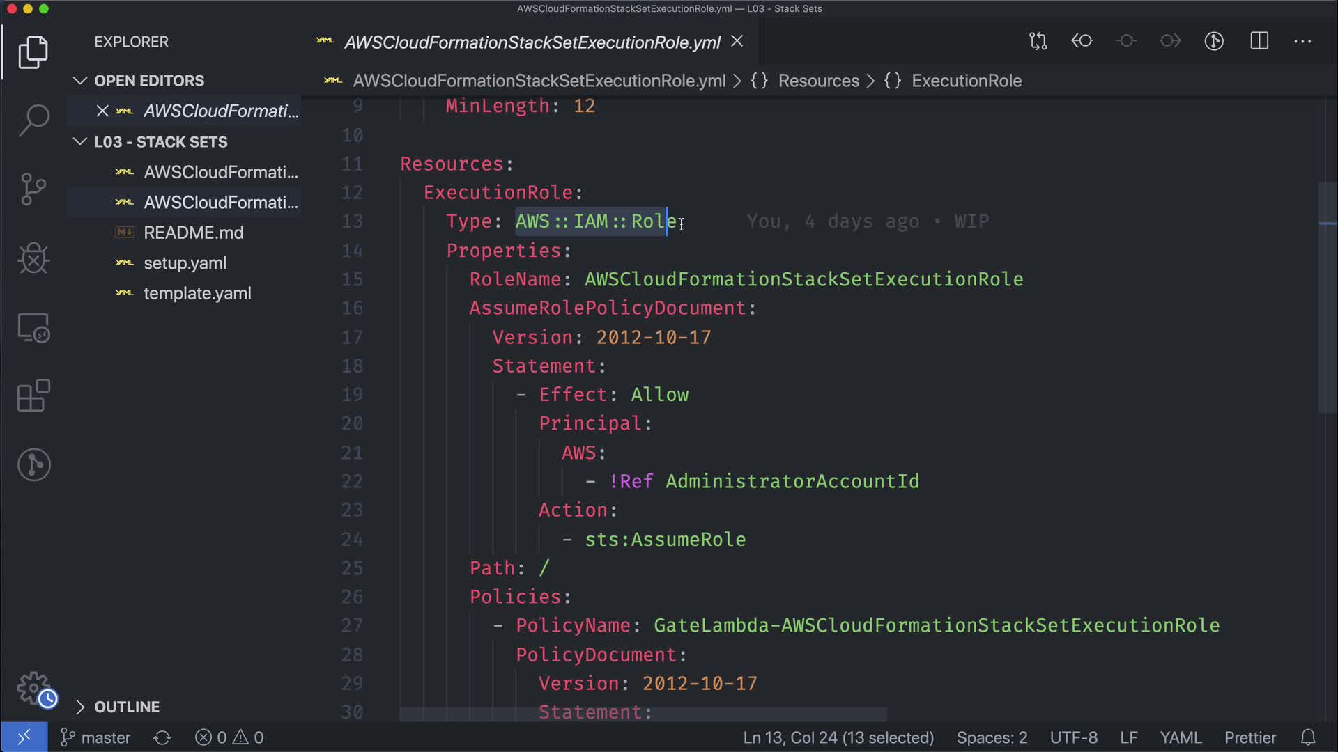
Task: Split the editor to the right
Action: coord(1259,42)
